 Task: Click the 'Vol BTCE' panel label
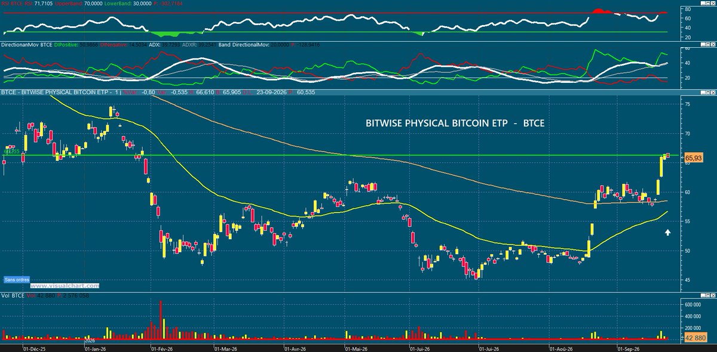point(13,295)
